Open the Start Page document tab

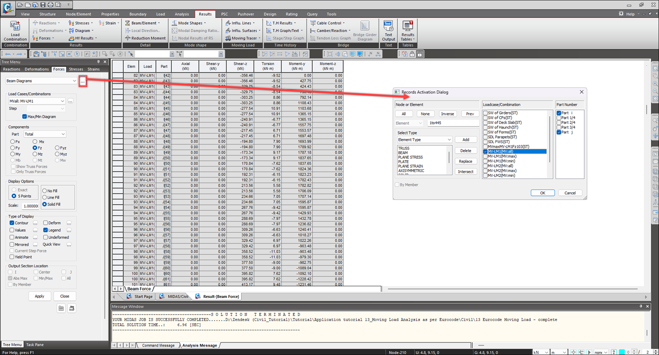click(140, 296)
